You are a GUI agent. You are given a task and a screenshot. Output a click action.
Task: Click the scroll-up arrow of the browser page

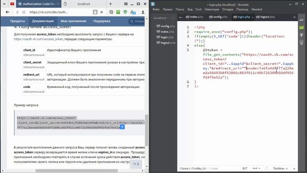(147, 18)
